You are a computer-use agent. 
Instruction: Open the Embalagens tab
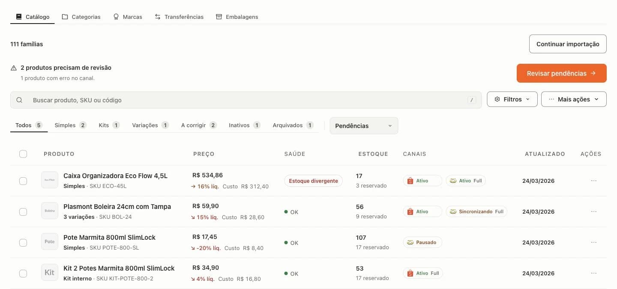click(237, 17)
